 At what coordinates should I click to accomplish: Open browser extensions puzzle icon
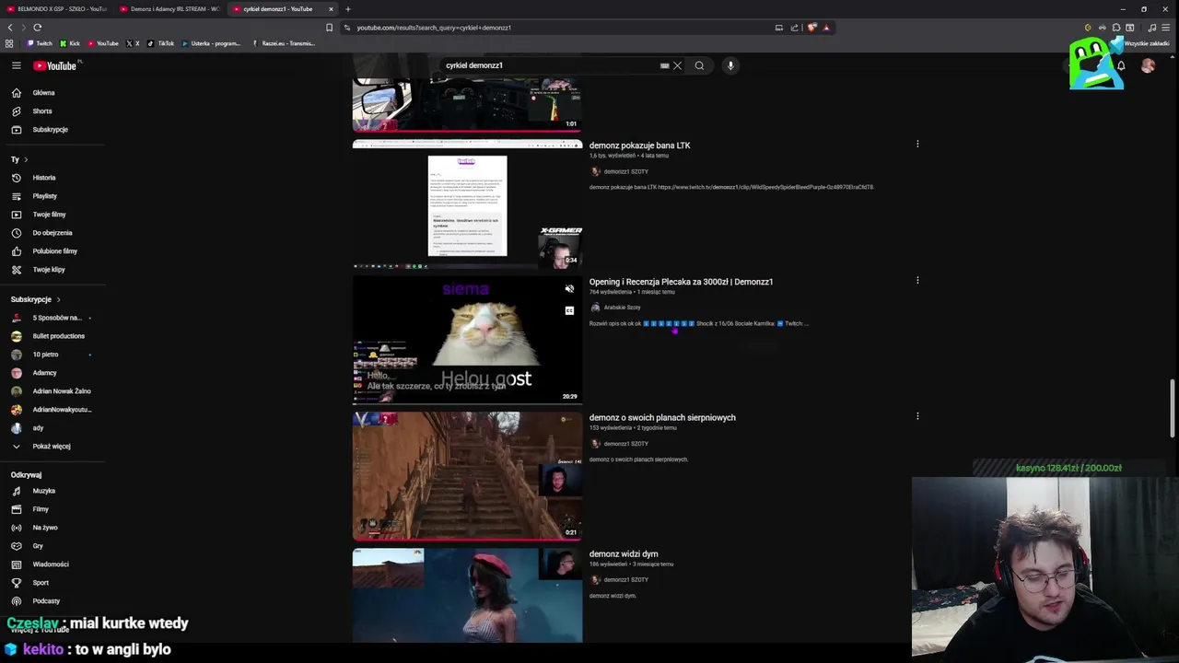click(1115, 28)
